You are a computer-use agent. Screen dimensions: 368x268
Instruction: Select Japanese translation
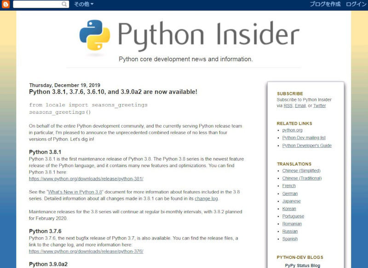tap(291, 201)
